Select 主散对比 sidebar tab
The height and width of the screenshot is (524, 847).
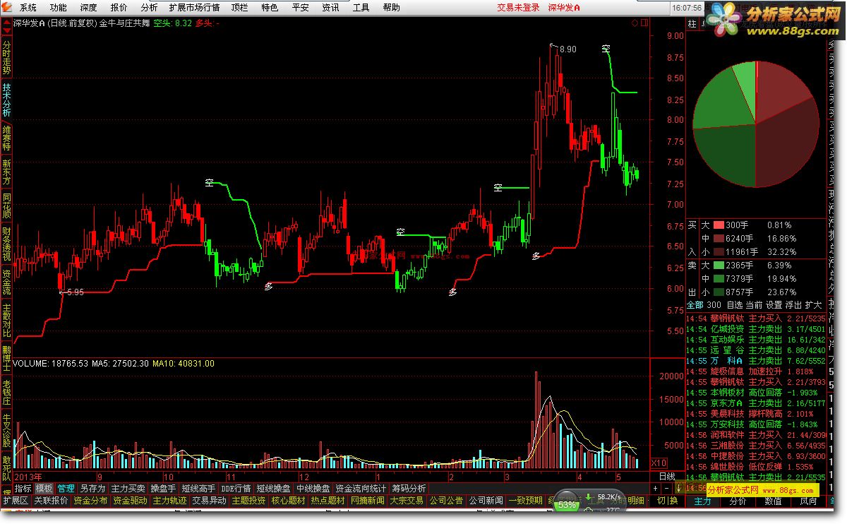[x=6, y=321]
